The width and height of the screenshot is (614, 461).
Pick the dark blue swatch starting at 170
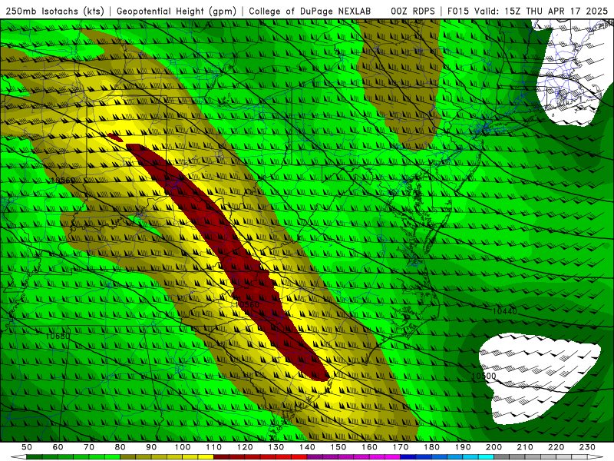[408, 457]
